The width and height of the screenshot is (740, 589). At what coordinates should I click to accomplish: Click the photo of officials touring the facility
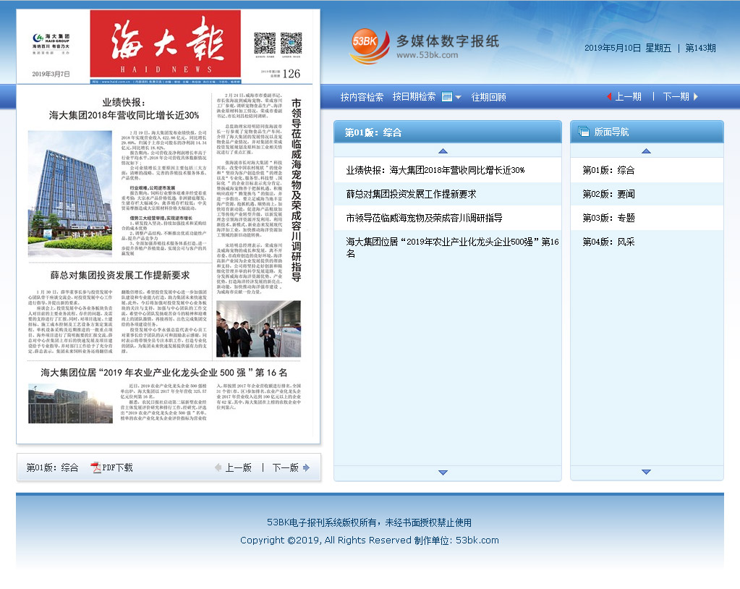[x=258, y=329]
